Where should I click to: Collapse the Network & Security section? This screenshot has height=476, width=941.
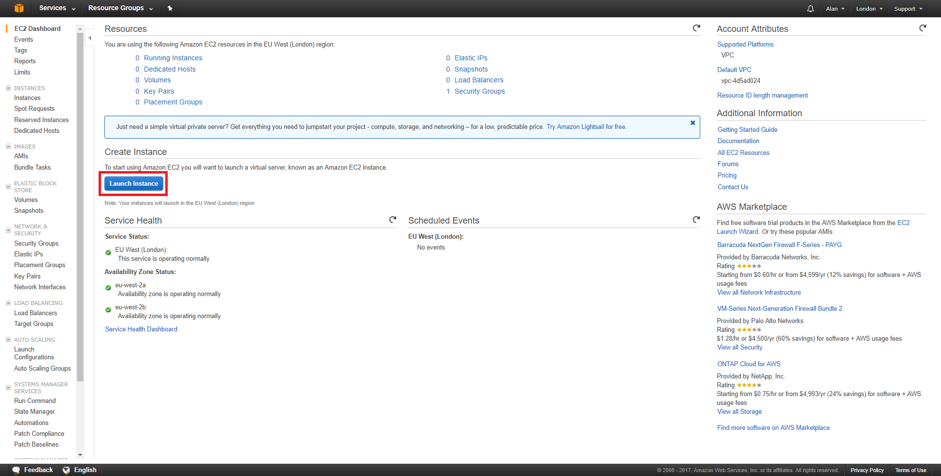[x=8, y=230]
